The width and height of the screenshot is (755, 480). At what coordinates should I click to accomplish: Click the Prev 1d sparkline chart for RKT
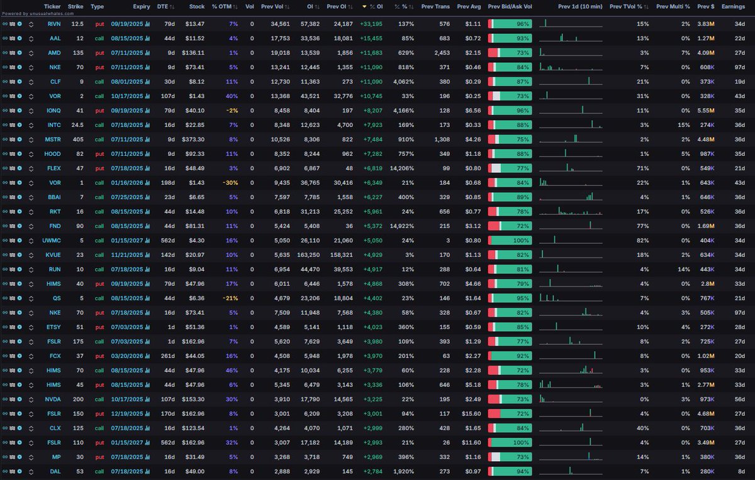(571, 211)
